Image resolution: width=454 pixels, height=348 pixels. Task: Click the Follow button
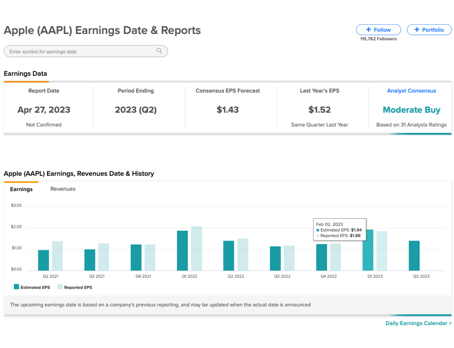[x=378, y=30]
